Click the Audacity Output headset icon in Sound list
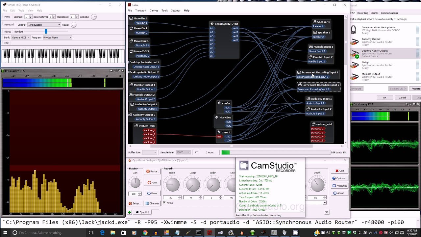This screenshot has width=421, height=237. pyautogui.click(x=354, y=42)
